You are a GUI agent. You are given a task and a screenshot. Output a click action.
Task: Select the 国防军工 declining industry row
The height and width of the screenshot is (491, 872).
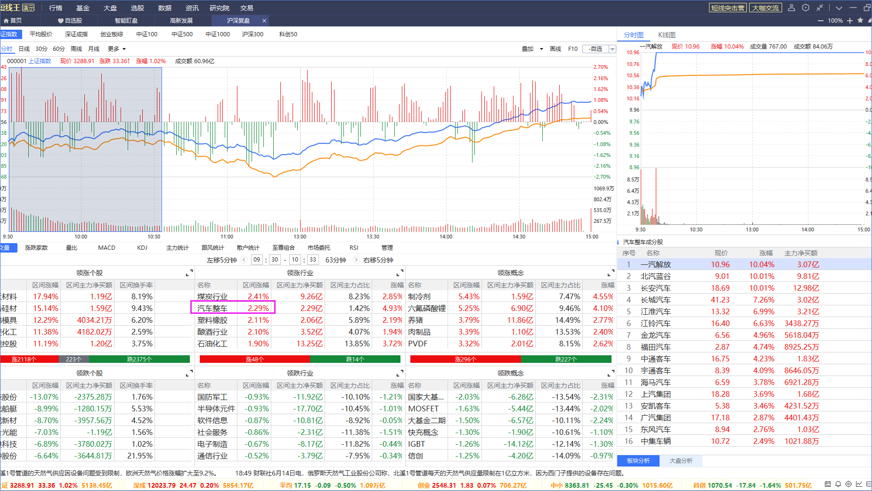300,397
